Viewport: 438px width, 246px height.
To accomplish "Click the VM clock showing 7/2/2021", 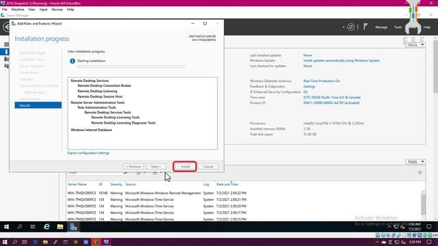I will tap(415, 227).
